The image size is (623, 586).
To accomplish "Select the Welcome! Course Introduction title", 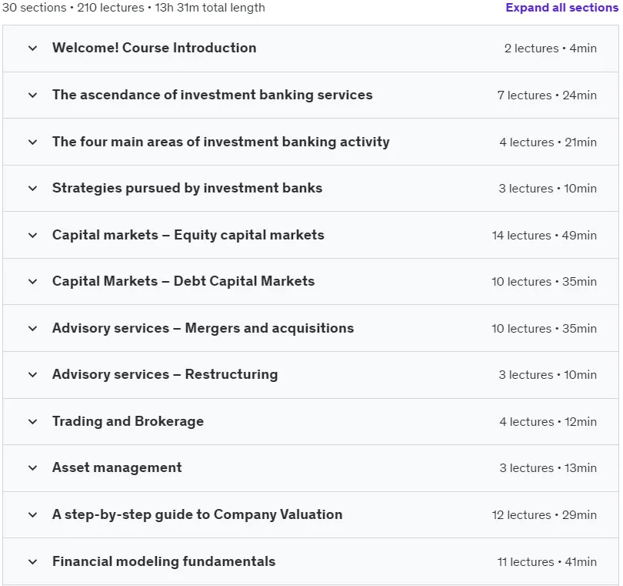I will 154,48.
